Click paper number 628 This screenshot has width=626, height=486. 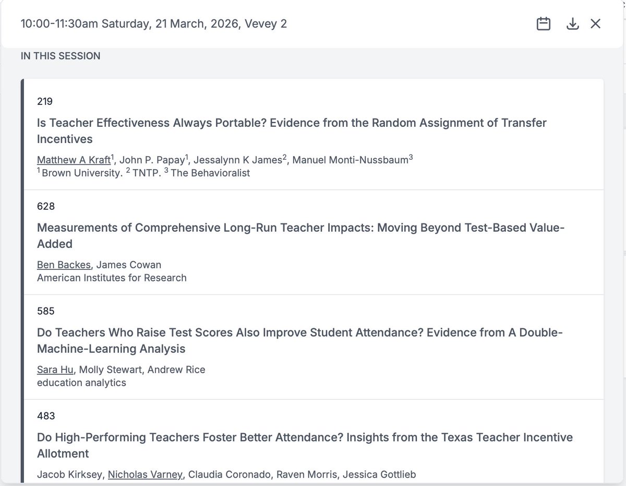tap(46, 207)
